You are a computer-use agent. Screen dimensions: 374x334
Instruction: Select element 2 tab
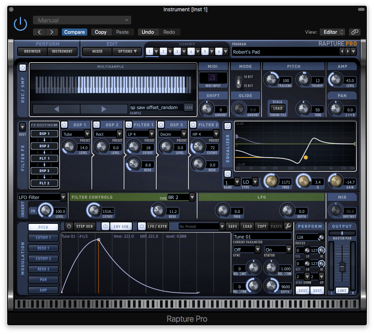coord(163,51)
